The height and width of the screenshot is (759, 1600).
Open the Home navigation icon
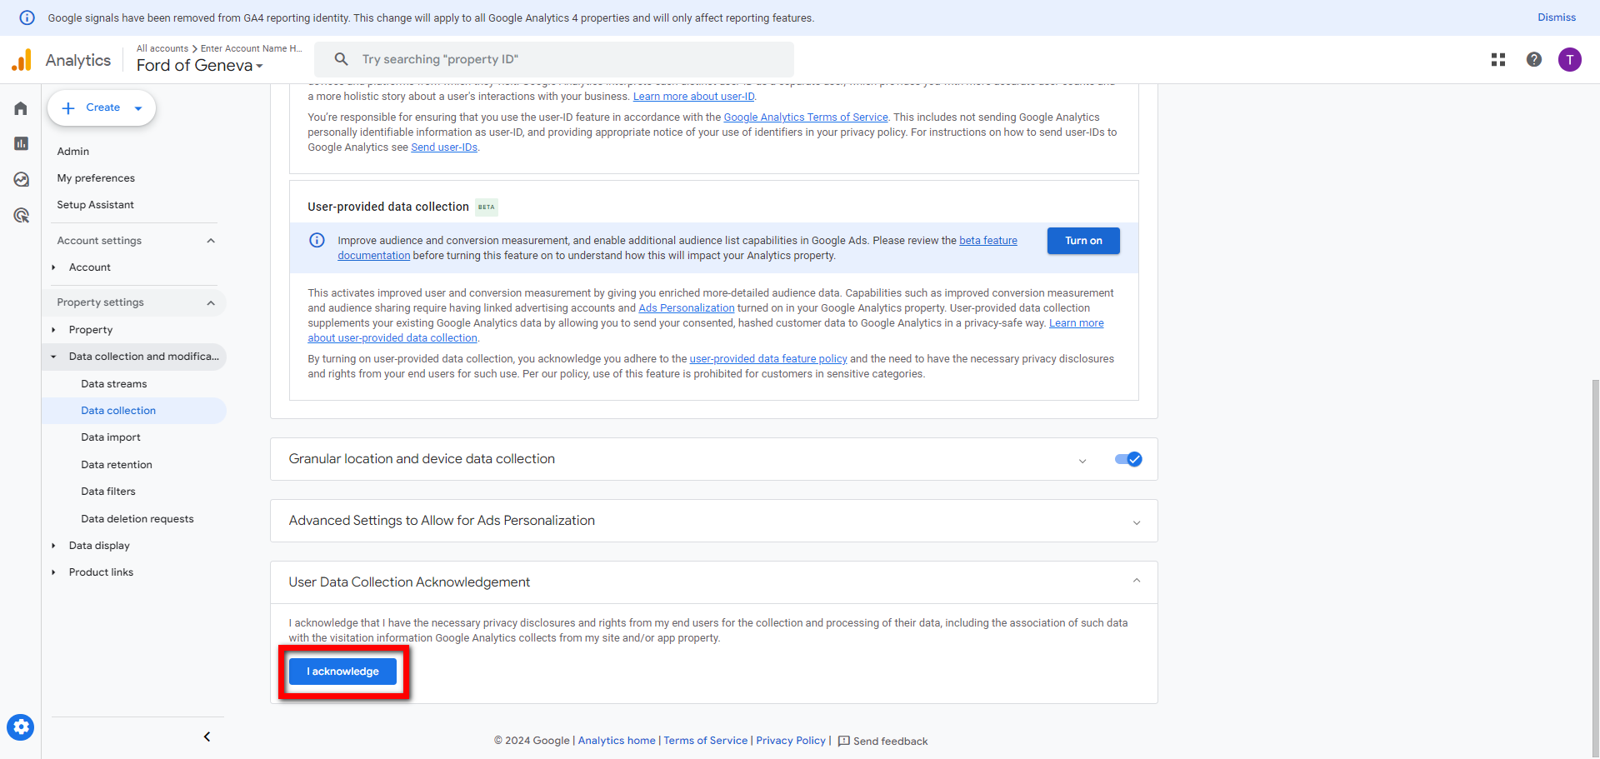coord(21,108)
